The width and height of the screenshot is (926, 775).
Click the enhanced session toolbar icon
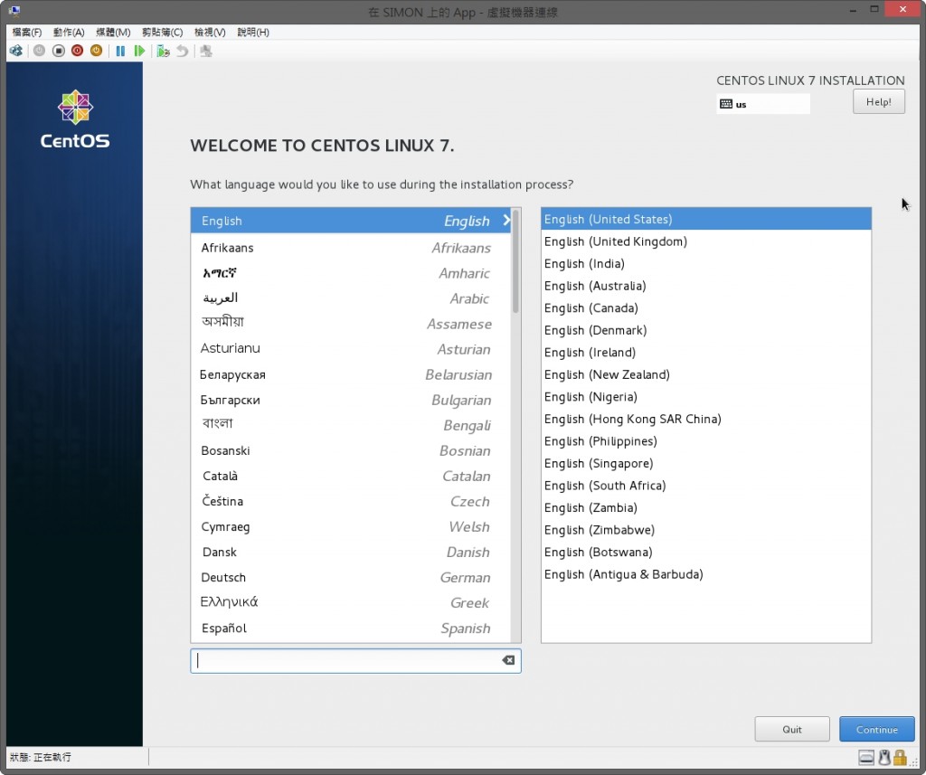point(206,51)
